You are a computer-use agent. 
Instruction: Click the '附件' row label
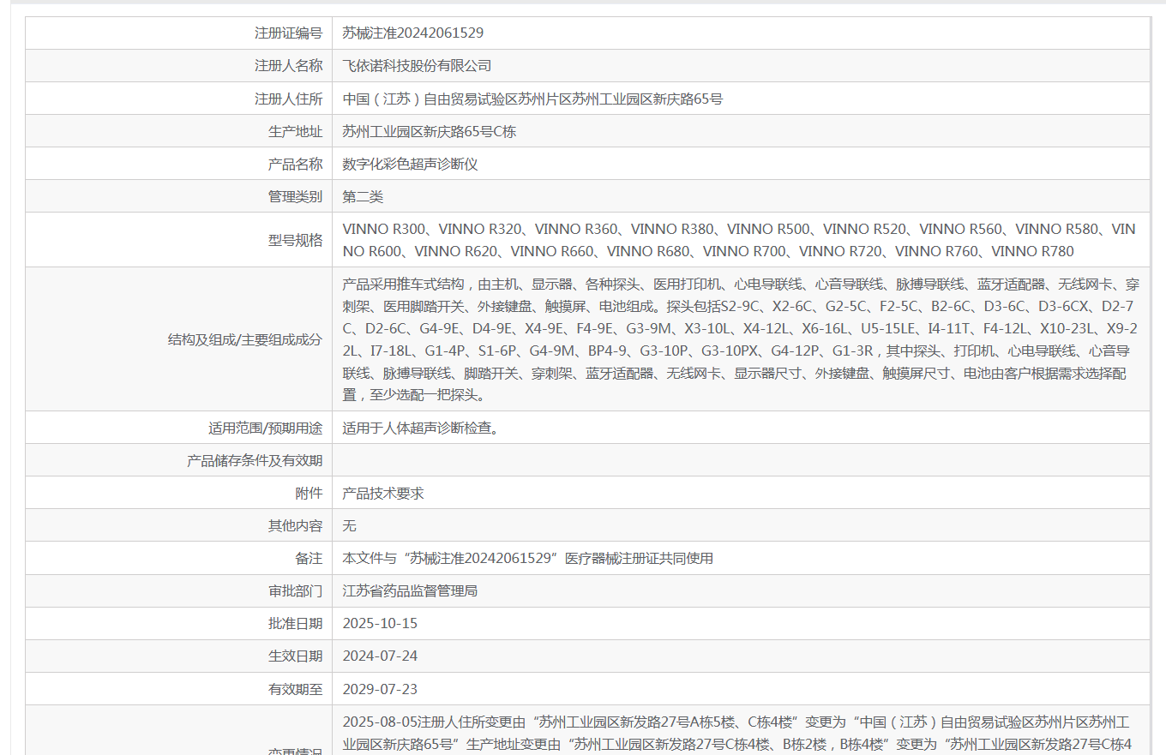click(x=309, y=493)
